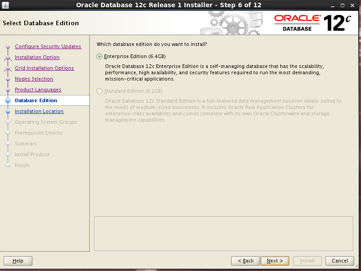Click the Summary step bullet
Viewport: 361px width, 271px height.
(8, 144)
